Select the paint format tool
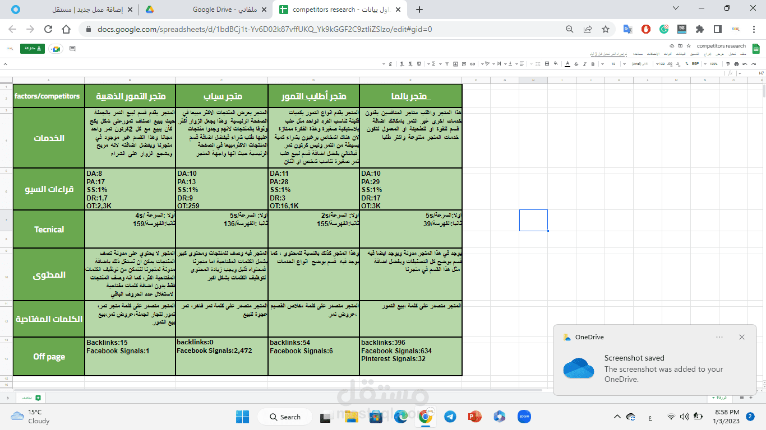 [728, 63]
